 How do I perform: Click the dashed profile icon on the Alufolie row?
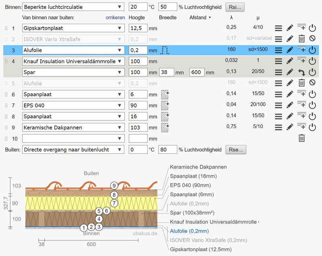164,50
